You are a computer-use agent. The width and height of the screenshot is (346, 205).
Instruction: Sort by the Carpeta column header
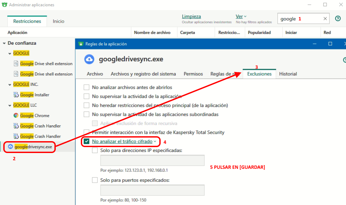pyautogui.click(x=187, y=32)
